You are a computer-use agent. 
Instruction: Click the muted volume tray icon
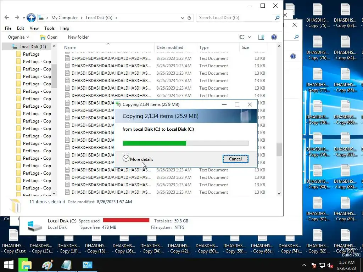pos(330,265)
